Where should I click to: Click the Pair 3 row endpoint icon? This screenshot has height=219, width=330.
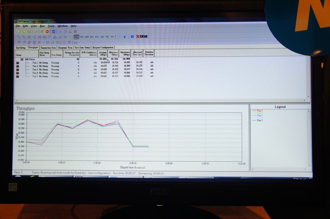pyautogui.click(x=18, y=69)
